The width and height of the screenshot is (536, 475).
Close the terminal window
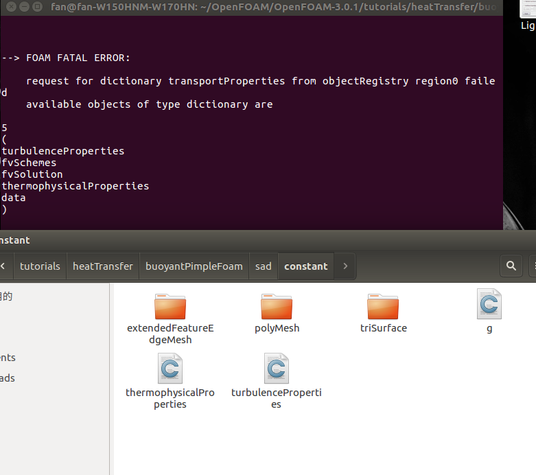[x=11, y=6]
